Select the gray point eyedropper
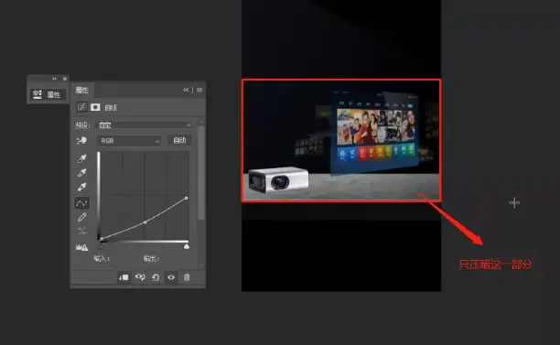 pos(81,172)
